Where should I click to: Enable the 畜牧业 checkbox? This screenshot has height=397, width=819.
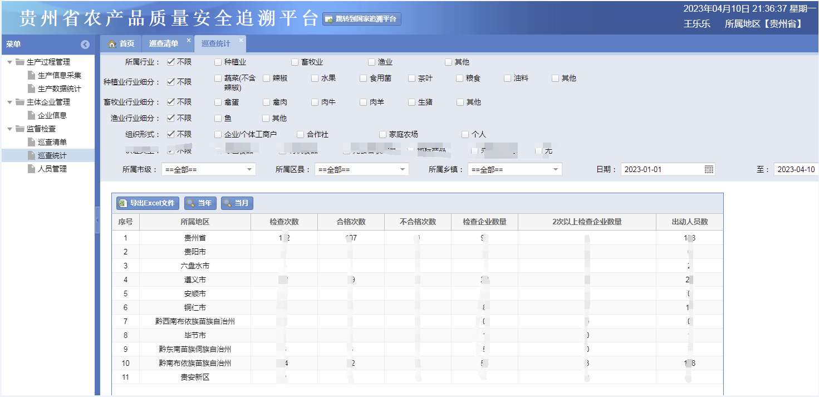tap(295, 62)
